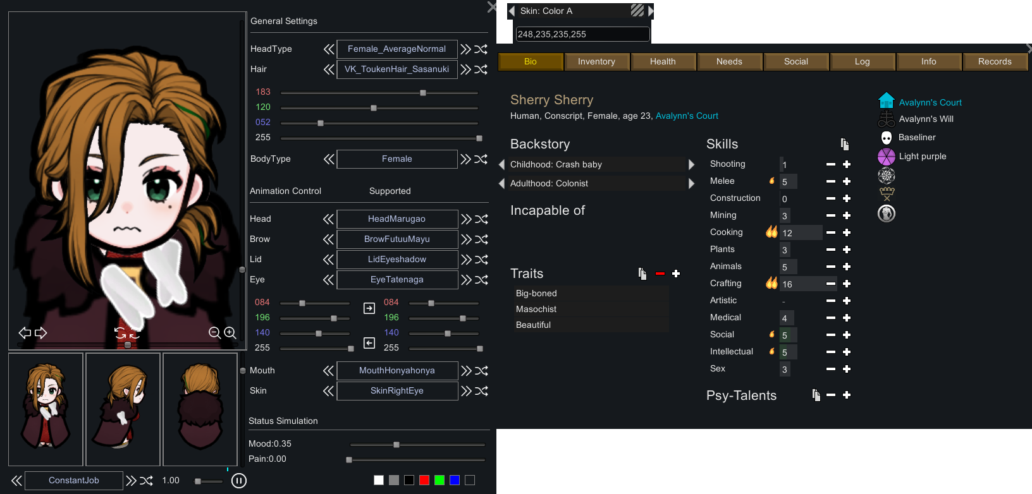
Task: Increase the Medical skill level
Action: click(x=847, y=318)
